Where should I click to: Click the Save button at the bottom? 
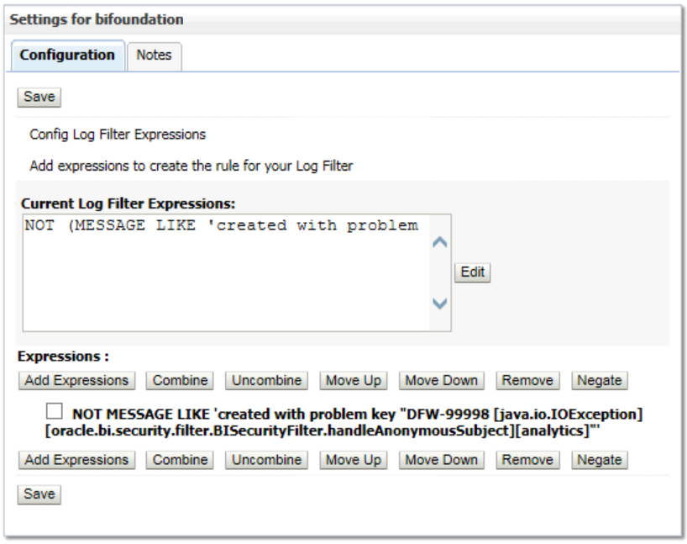click(39, 494)
